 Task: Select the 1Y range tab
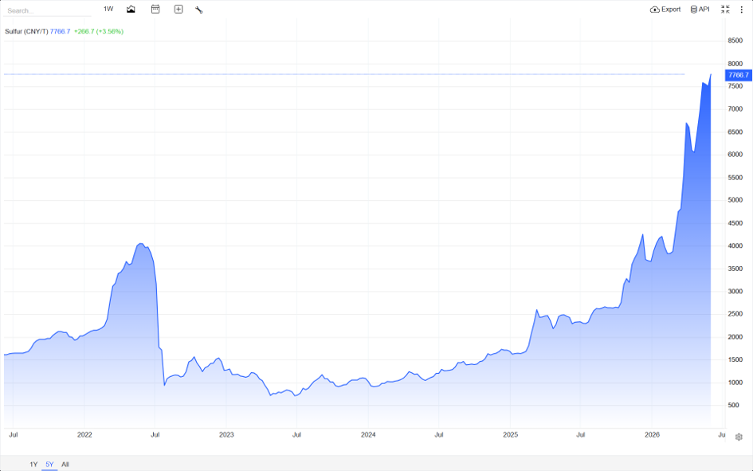(x=33, y=465)
